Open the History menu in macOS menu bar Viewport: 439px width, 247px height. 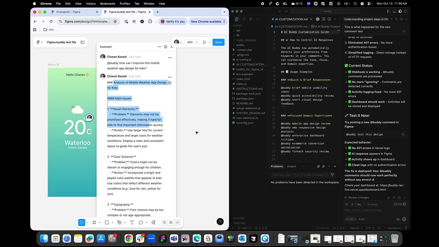click(x=91, y=3)
